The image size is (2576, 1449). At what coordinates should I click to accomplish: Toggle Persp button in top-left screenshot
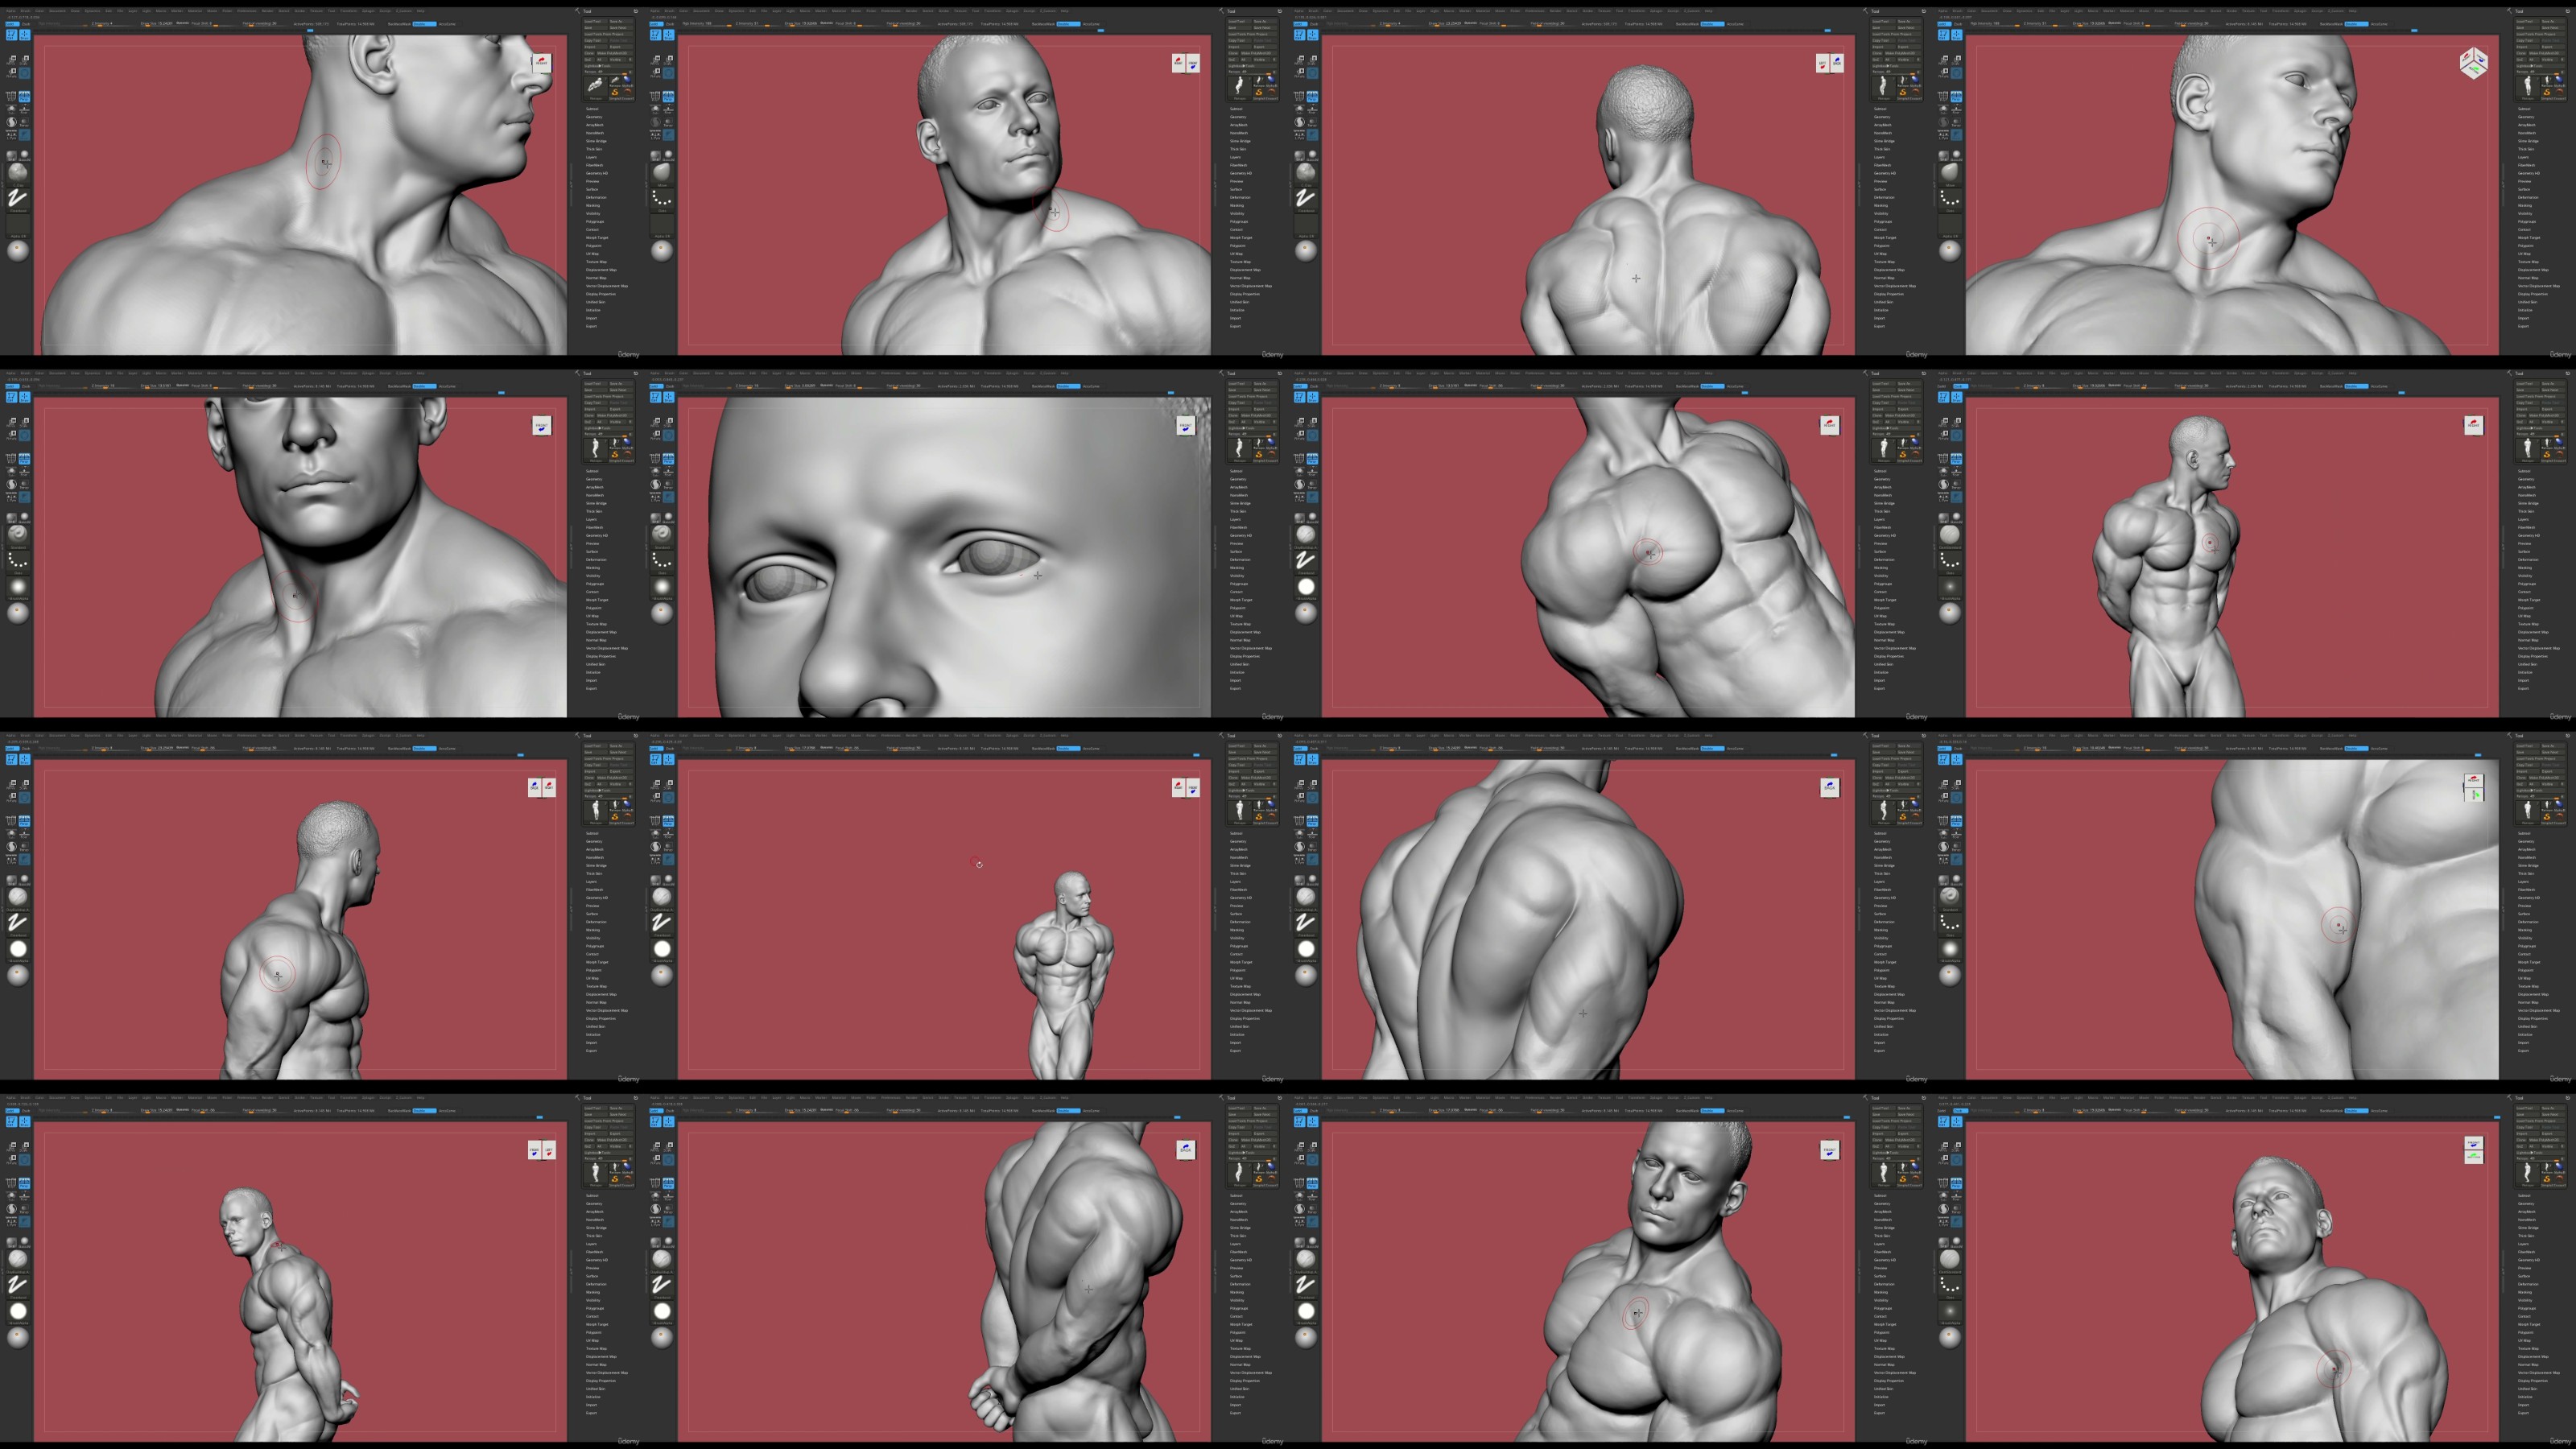point(24,97)
